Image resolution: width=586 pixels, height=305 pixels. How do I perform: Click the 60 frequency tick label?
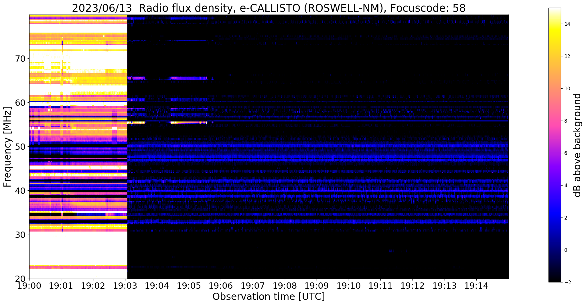tap(20, 102)
